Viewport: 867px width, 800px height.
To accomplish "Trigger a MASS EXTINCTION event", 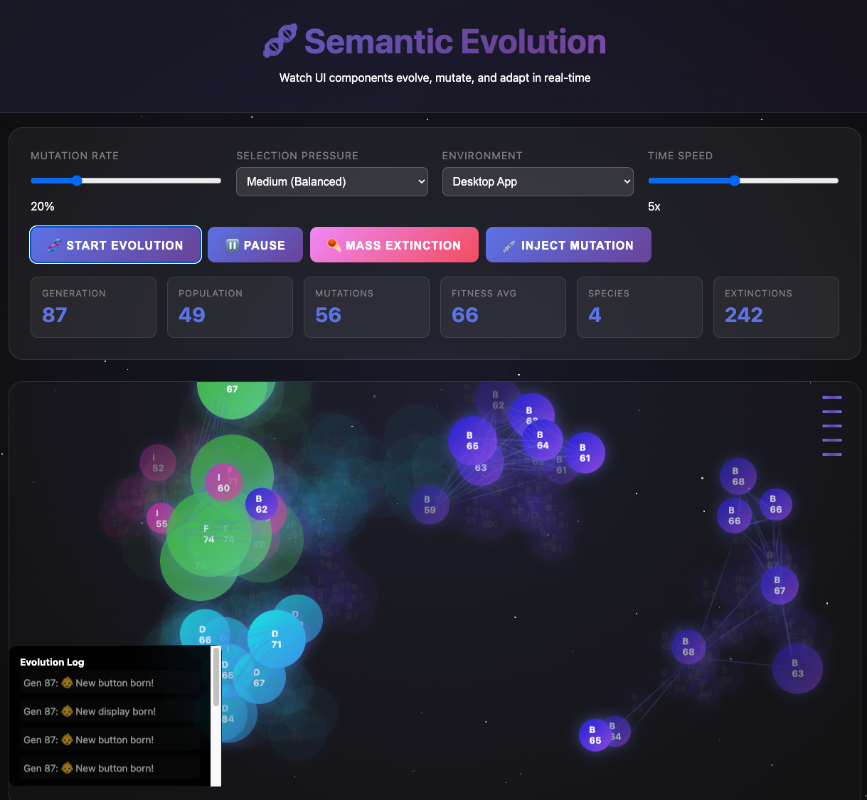I will pos(394,245).
